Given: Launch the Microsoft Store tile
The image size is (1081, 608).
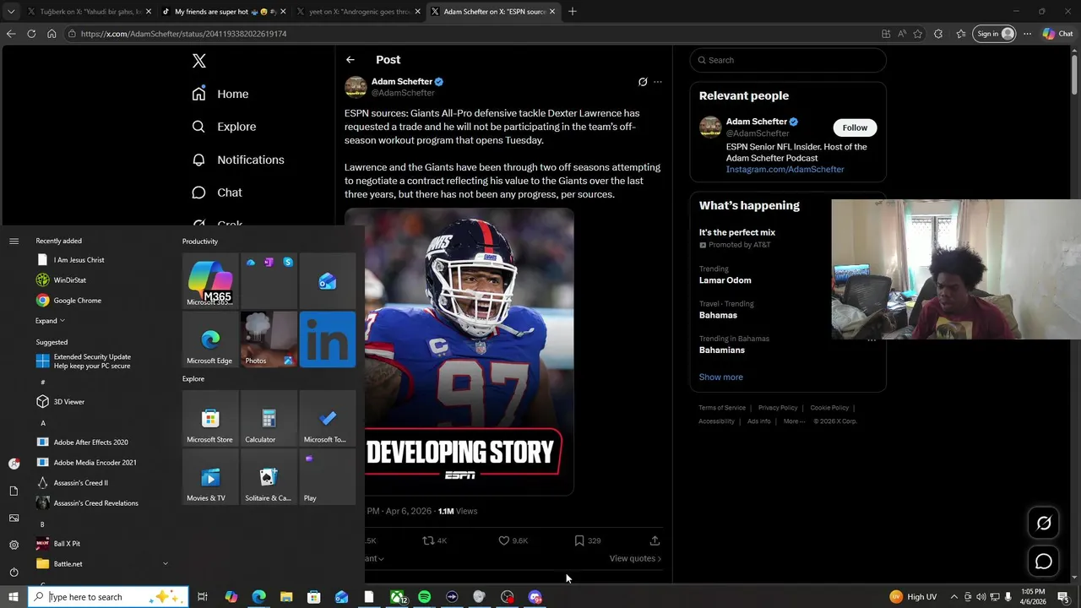Looking at the screenshot, I should 210,418.
